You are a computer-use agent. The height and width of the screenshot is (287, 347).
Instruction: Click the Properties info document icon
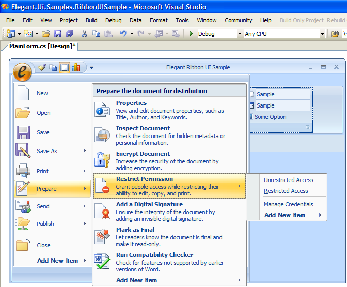pyautogui.click(x=102, y=110)
